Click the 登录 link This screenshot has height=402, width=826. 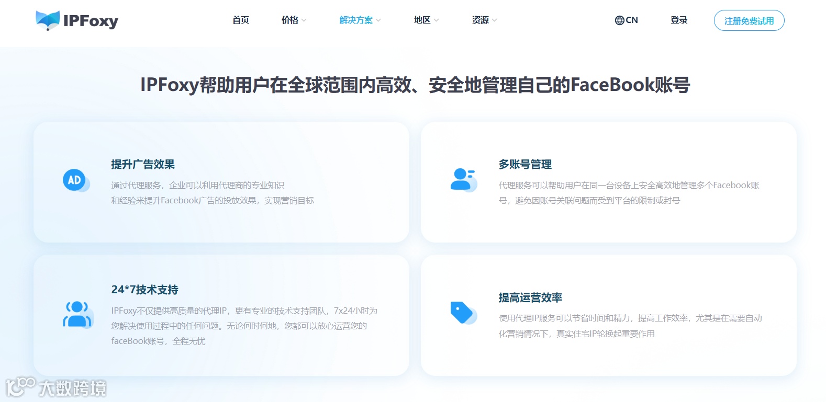(x=679, y=20)
